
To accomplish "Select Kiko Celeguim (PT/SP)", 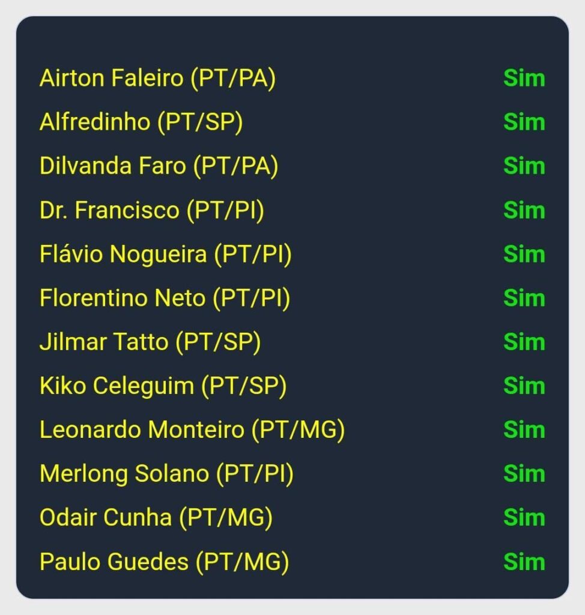I will click(163, 386).
